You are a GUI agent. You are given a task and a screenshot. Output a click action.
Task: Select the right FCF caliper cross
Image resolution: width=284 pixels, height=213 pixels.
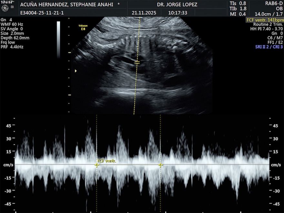(160, 165)
